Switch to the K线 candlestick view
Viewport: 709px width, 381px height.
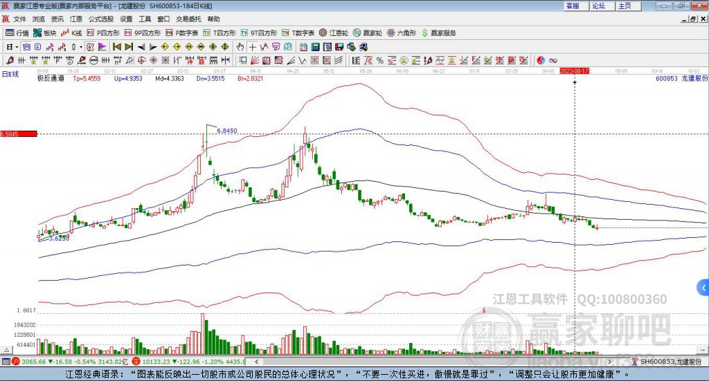coord(71,33)
